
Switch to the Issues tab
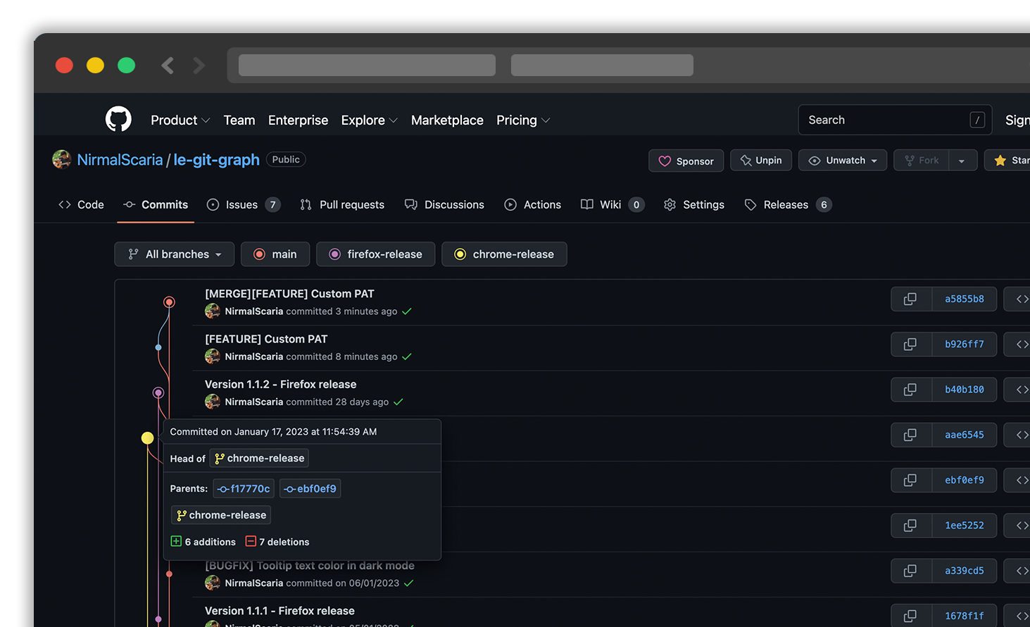point(242,205)
